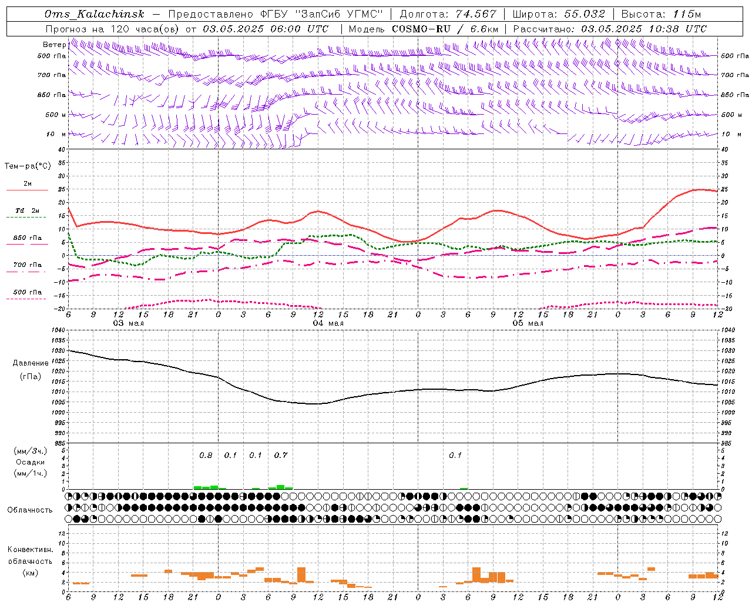This screenshot has width=752, height=602.
Task: Click the (км) unit label
Action: 30,573
